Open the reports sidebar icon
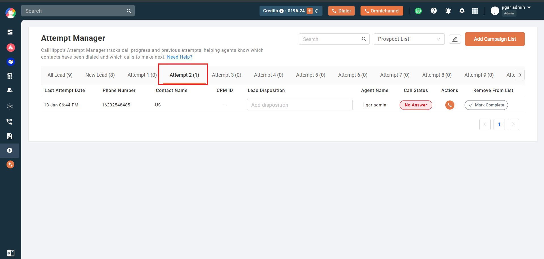544x259 pixels. tap(10, 136)
